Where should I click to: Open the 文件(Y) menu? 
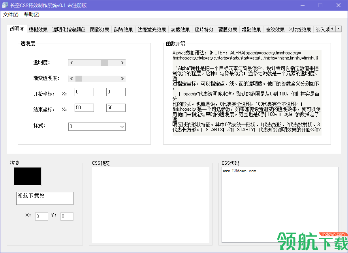[11, 15]
